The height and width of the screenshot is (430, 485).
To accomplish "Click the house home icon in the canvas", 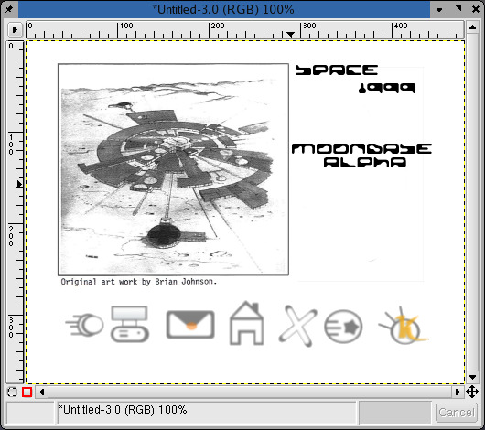I will tap(246, 323).
